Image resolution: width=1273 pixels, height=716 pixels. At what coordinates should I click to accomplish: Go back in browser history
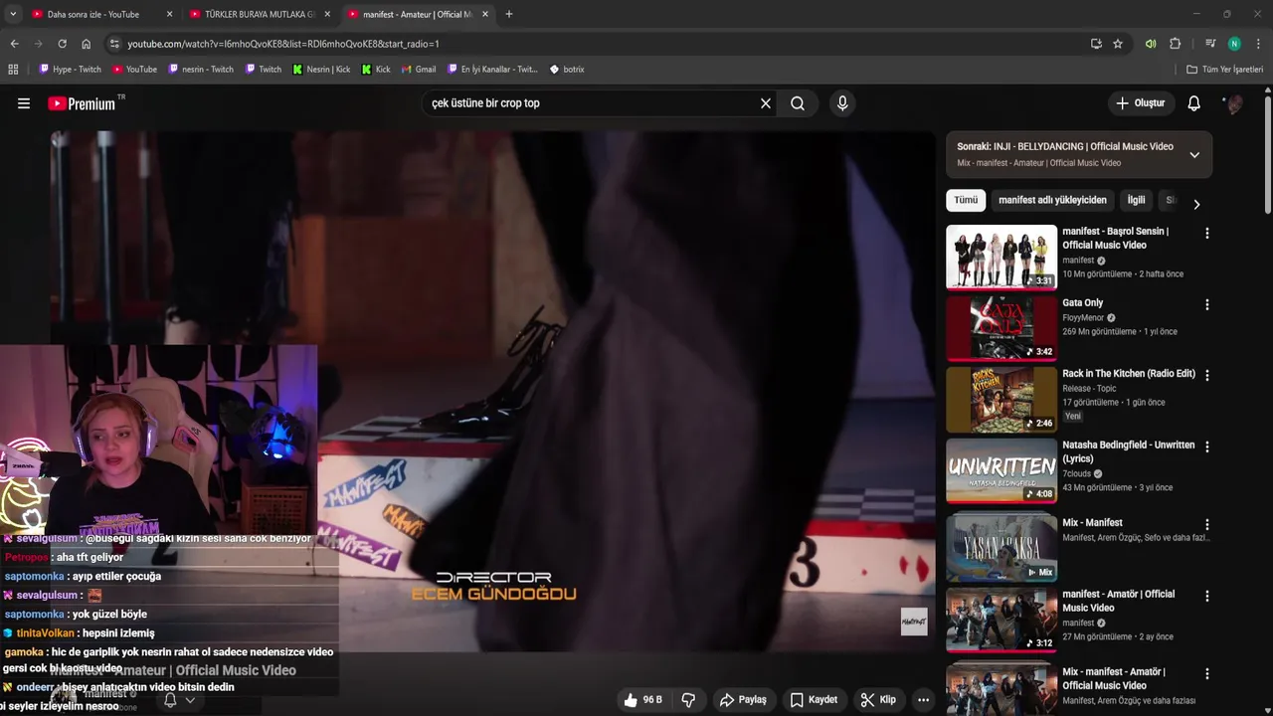pos(14,44)
